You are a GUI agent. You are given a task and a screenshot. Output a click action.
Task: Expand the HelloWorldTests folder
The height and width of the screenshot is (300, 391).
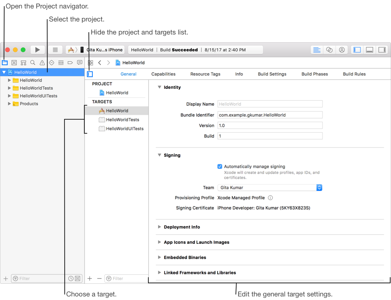coord(9,88)
